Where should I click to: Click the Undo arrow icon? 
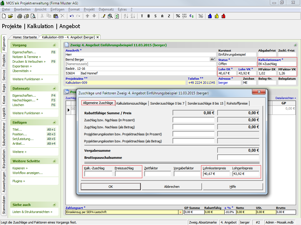coord(72,16)
